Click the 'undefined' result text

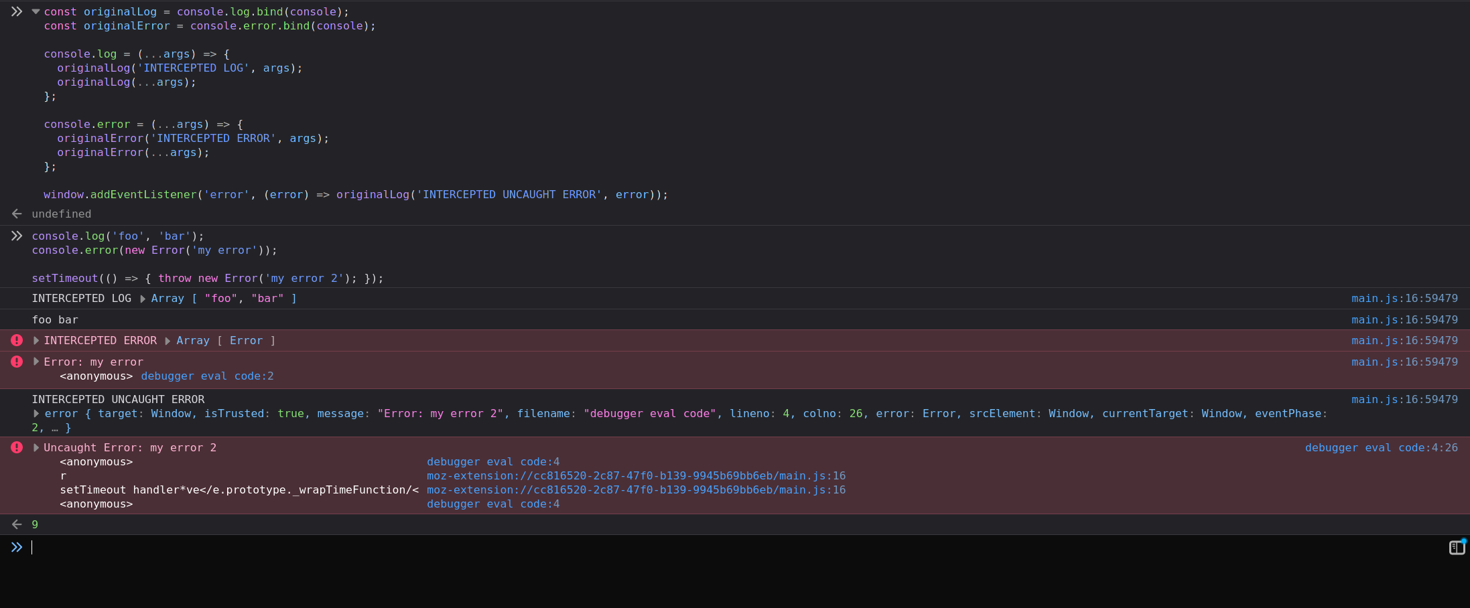pyautogui.click(x=62, y=214)
